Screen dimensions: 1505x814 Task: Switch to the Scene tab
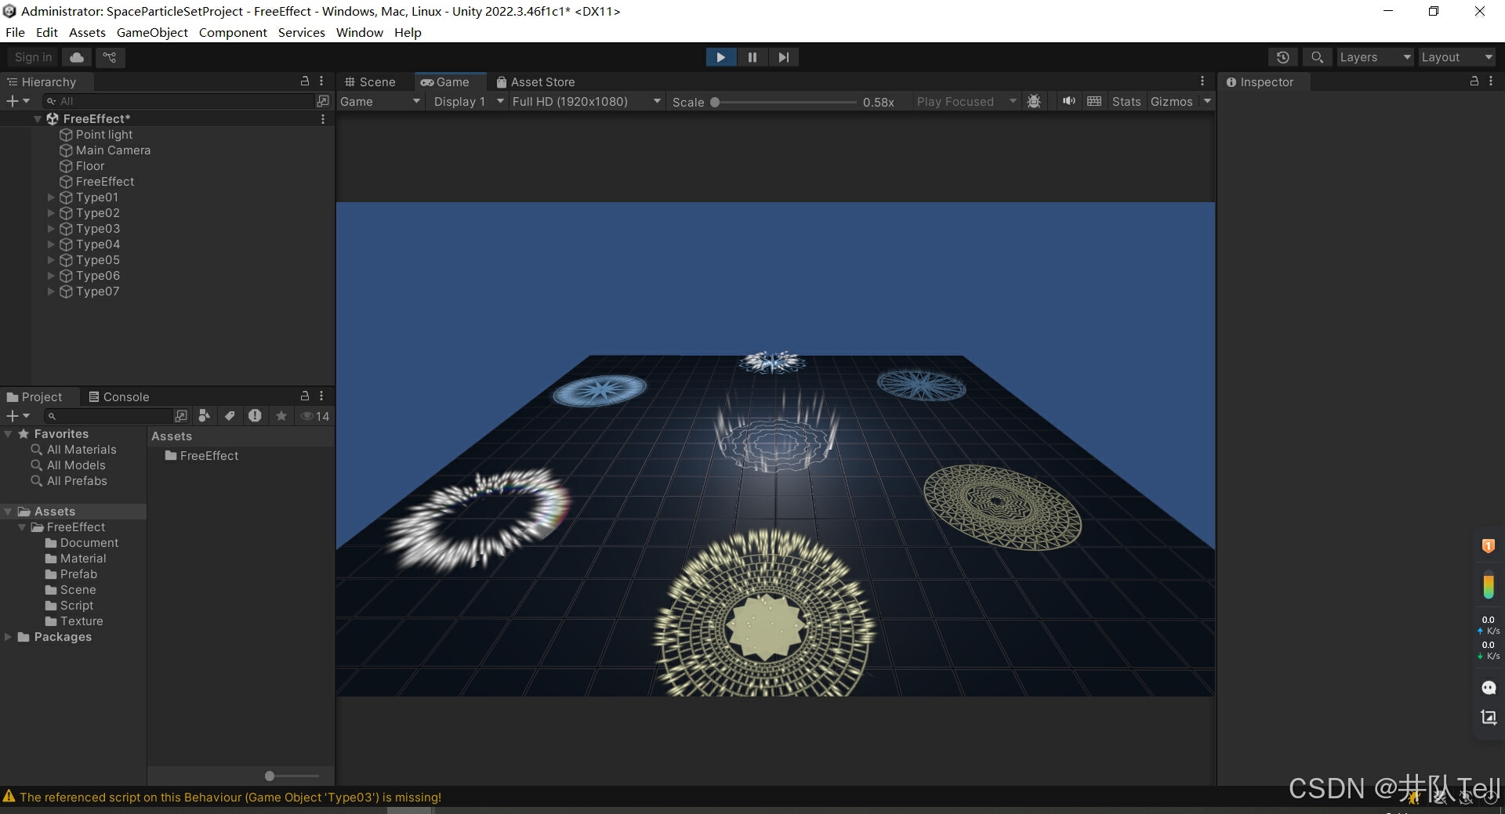[x=370, y=81]
